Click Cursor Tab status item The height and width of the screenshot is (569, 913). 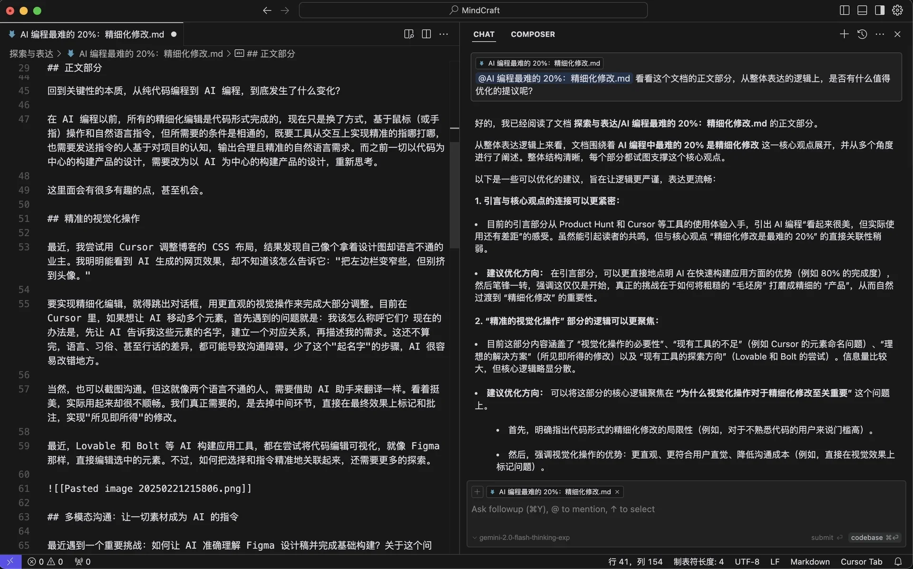[x=861, y=562]
